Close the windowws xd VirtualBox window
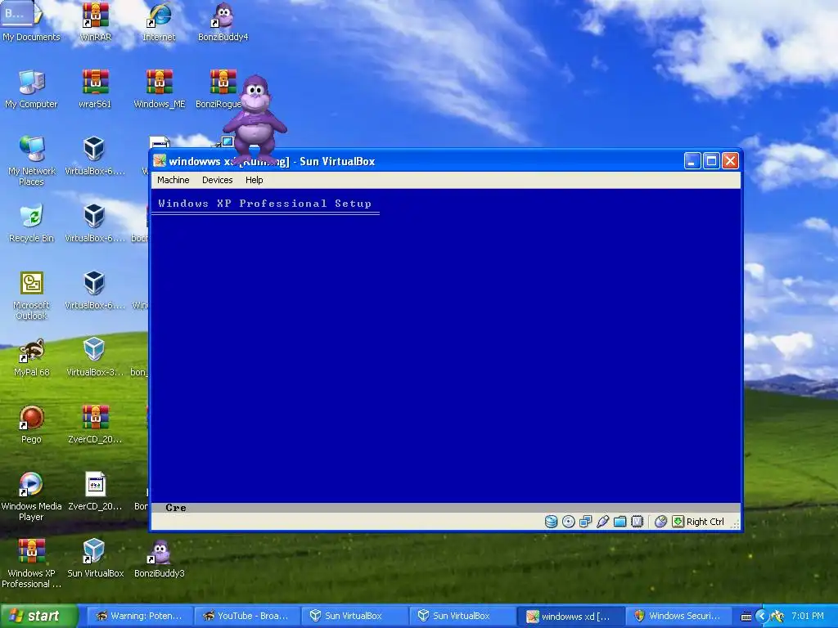The height and width of the screenshot is (628, 838). [x=730, y=161]
